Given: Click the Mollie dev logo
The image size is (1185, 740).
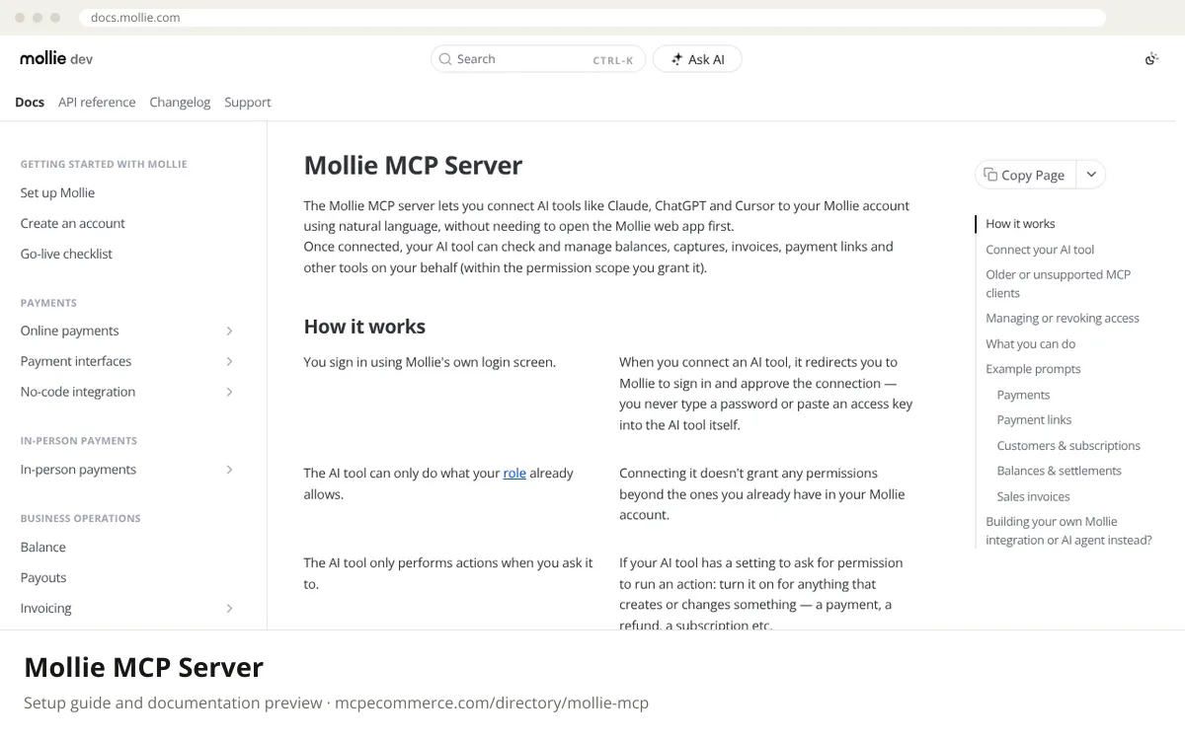Looking at the screenshot, I should coord(56,59).
